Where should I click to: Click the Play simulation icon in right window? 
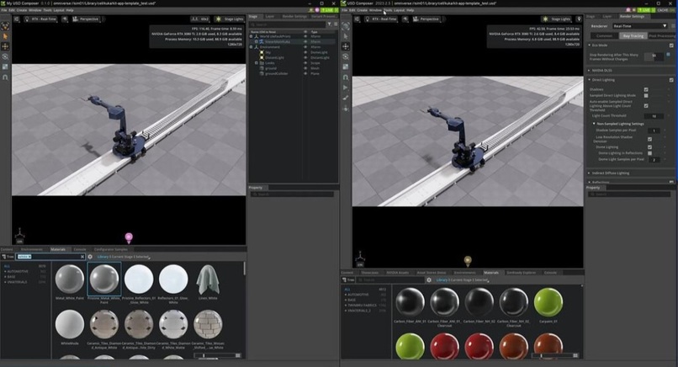[x=346, y=88]
